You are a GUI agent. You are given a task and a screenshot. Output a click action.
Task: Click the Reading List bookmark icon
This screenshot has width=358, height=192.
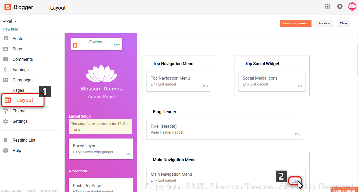coord(5,140)
